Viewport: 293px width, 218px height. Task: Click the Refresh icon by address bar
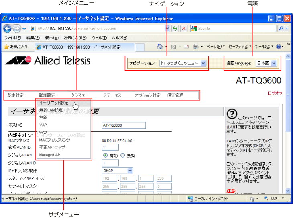click(x=175, y=29)
